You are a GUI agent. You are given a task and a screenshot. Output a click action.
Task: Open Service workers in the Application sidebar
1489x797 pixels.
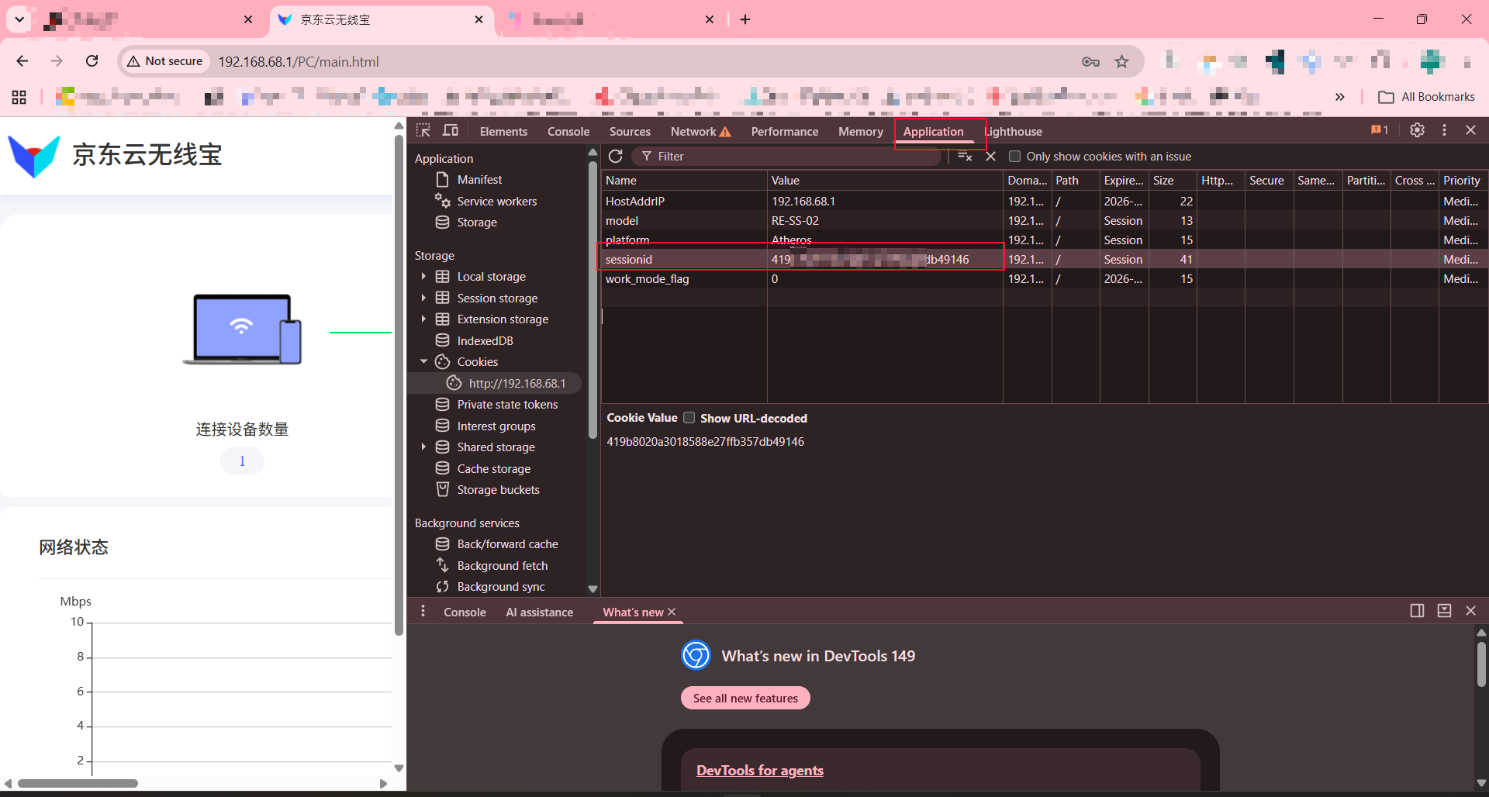coord(496,201)
